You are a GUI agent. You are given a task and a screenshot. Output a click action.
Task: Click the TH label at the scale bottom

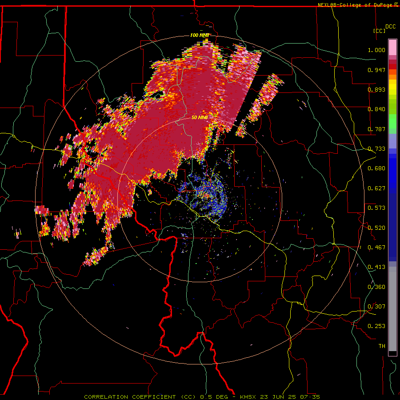click(382, 346)
